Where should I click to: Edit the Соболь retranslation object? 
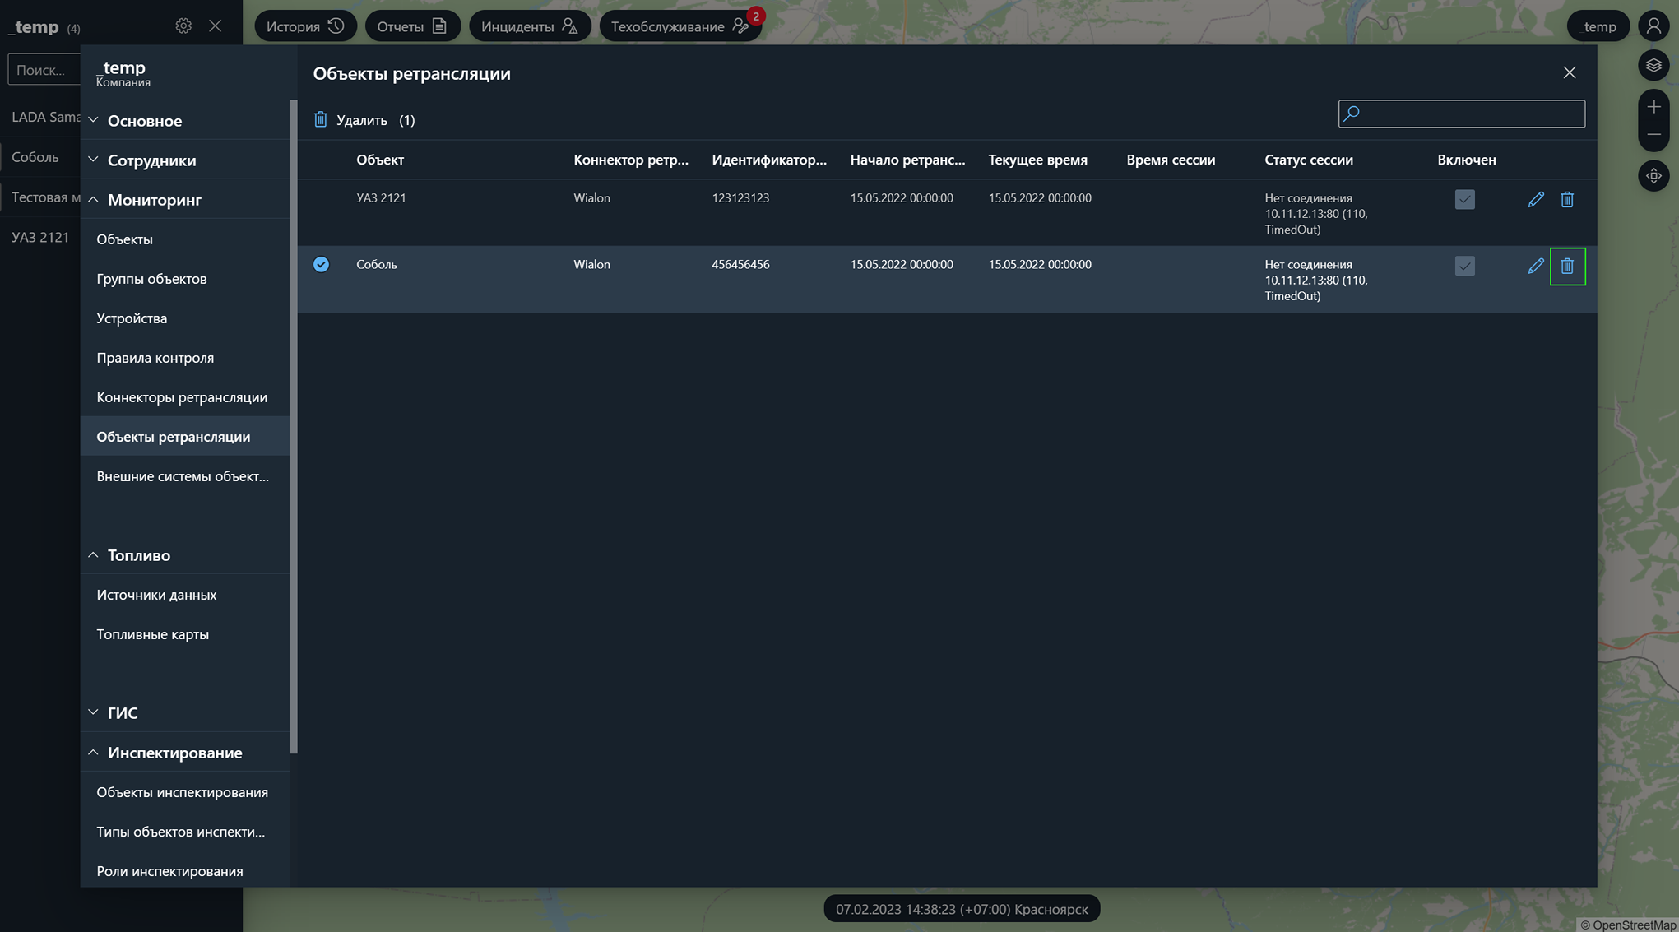pos(1535,266)
